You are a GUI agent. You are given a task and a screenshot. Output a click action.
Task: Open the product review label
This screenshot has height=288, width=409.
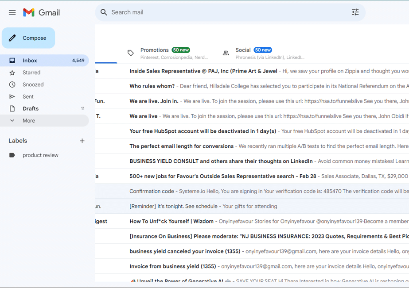click(40, 155)
